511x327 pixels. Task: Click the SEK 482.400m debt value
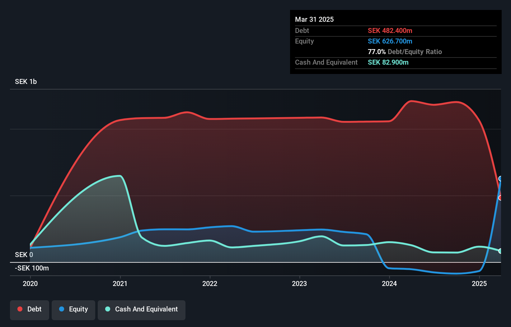(x=390, y=31)
